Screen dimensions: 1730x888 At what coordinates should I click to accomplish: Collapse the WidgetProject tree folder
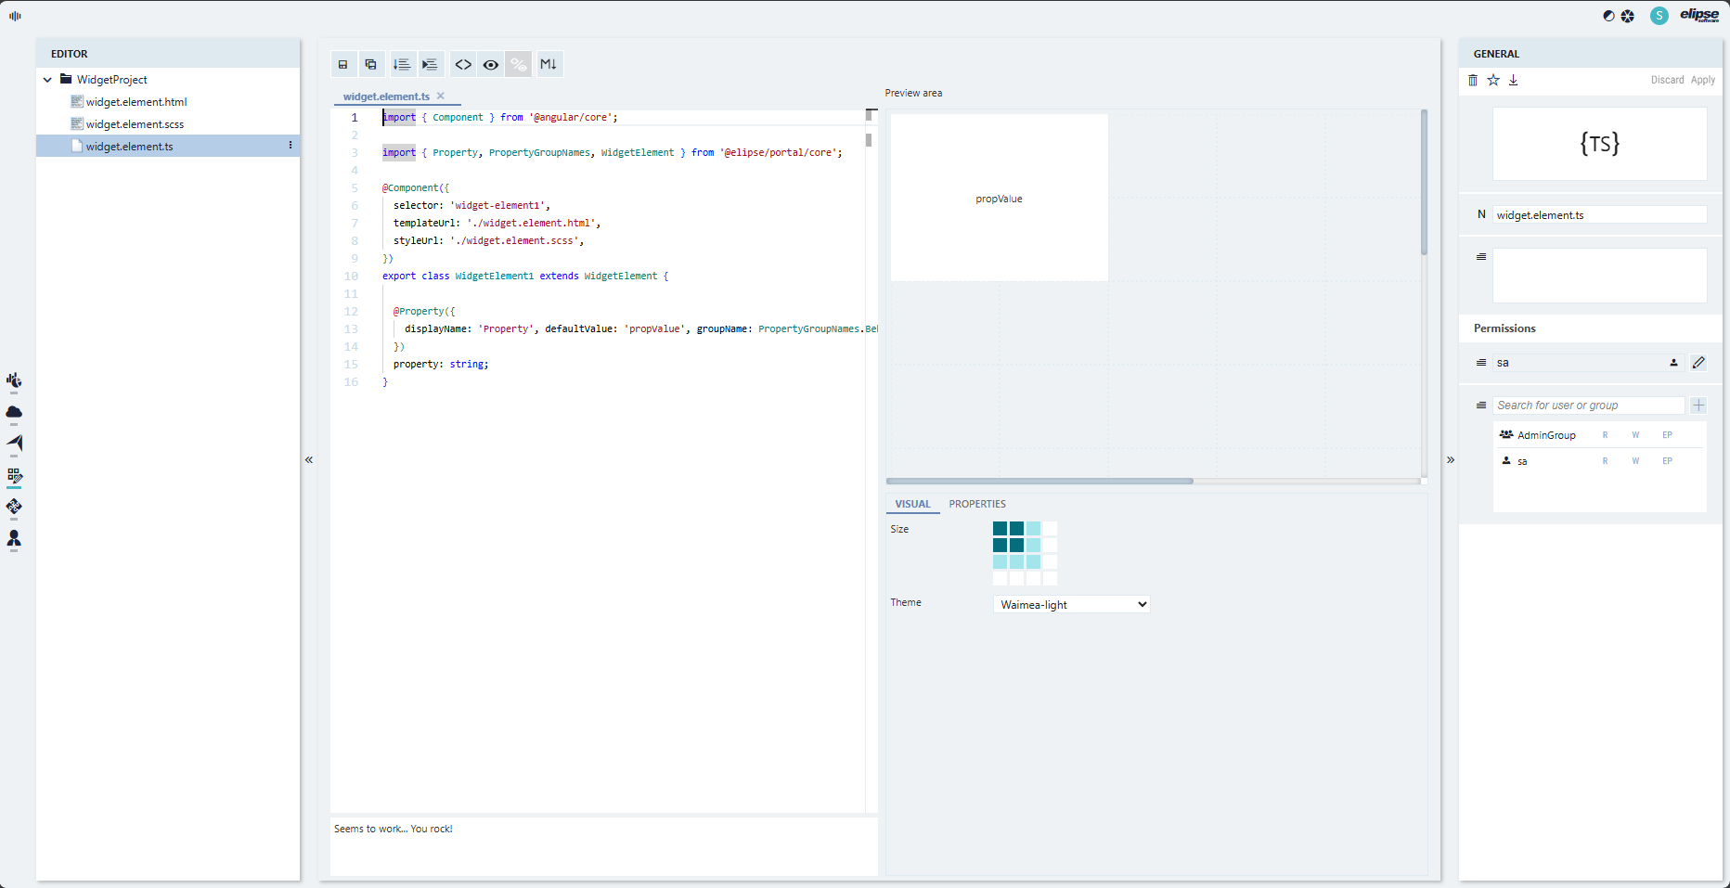coord(47,80)
